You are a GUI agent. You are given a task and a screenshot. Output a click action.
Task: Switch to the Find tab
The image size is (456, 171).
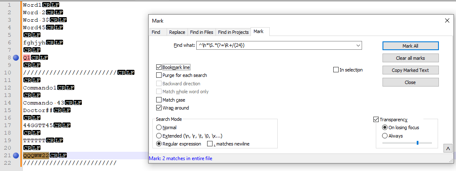click(x=156, y=32)
